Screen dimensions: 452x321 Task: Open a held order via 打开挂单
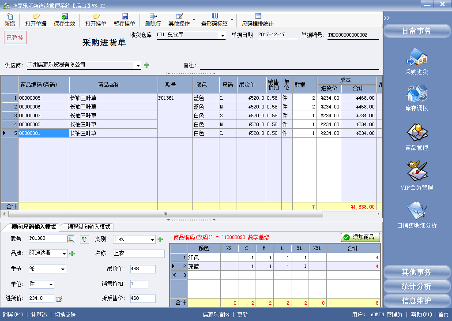click(96, 19)
